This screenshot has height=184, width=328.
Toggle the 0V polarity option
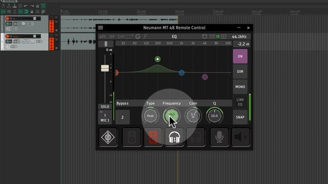pos(112,37)
